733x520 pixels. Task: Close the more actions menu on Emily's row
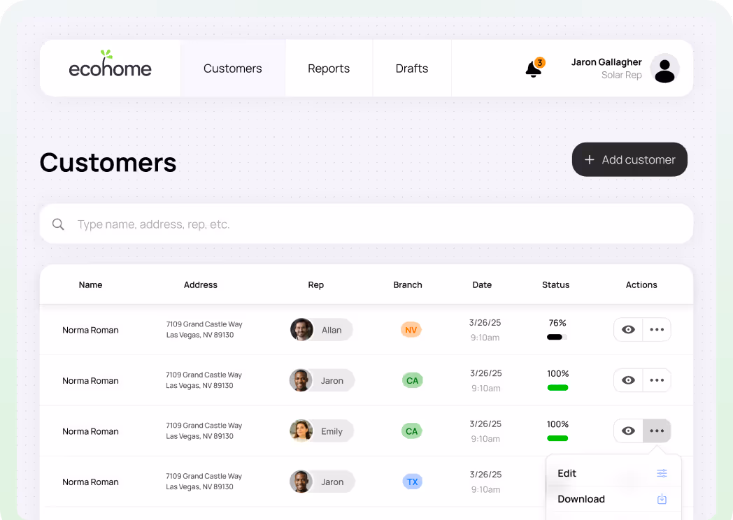[x=657, y=431]
